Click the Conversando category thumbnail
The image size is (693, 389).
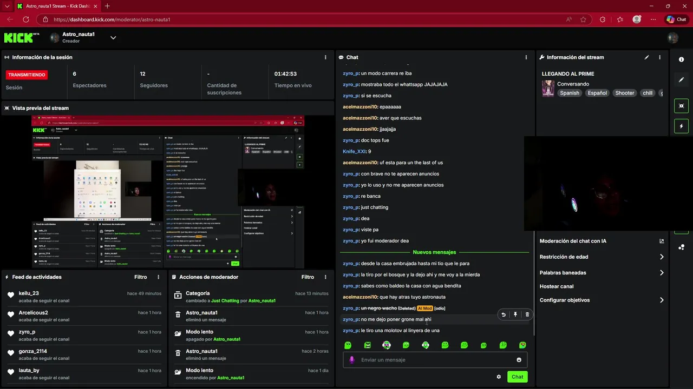pyautogui.click(x=548, y=89)
